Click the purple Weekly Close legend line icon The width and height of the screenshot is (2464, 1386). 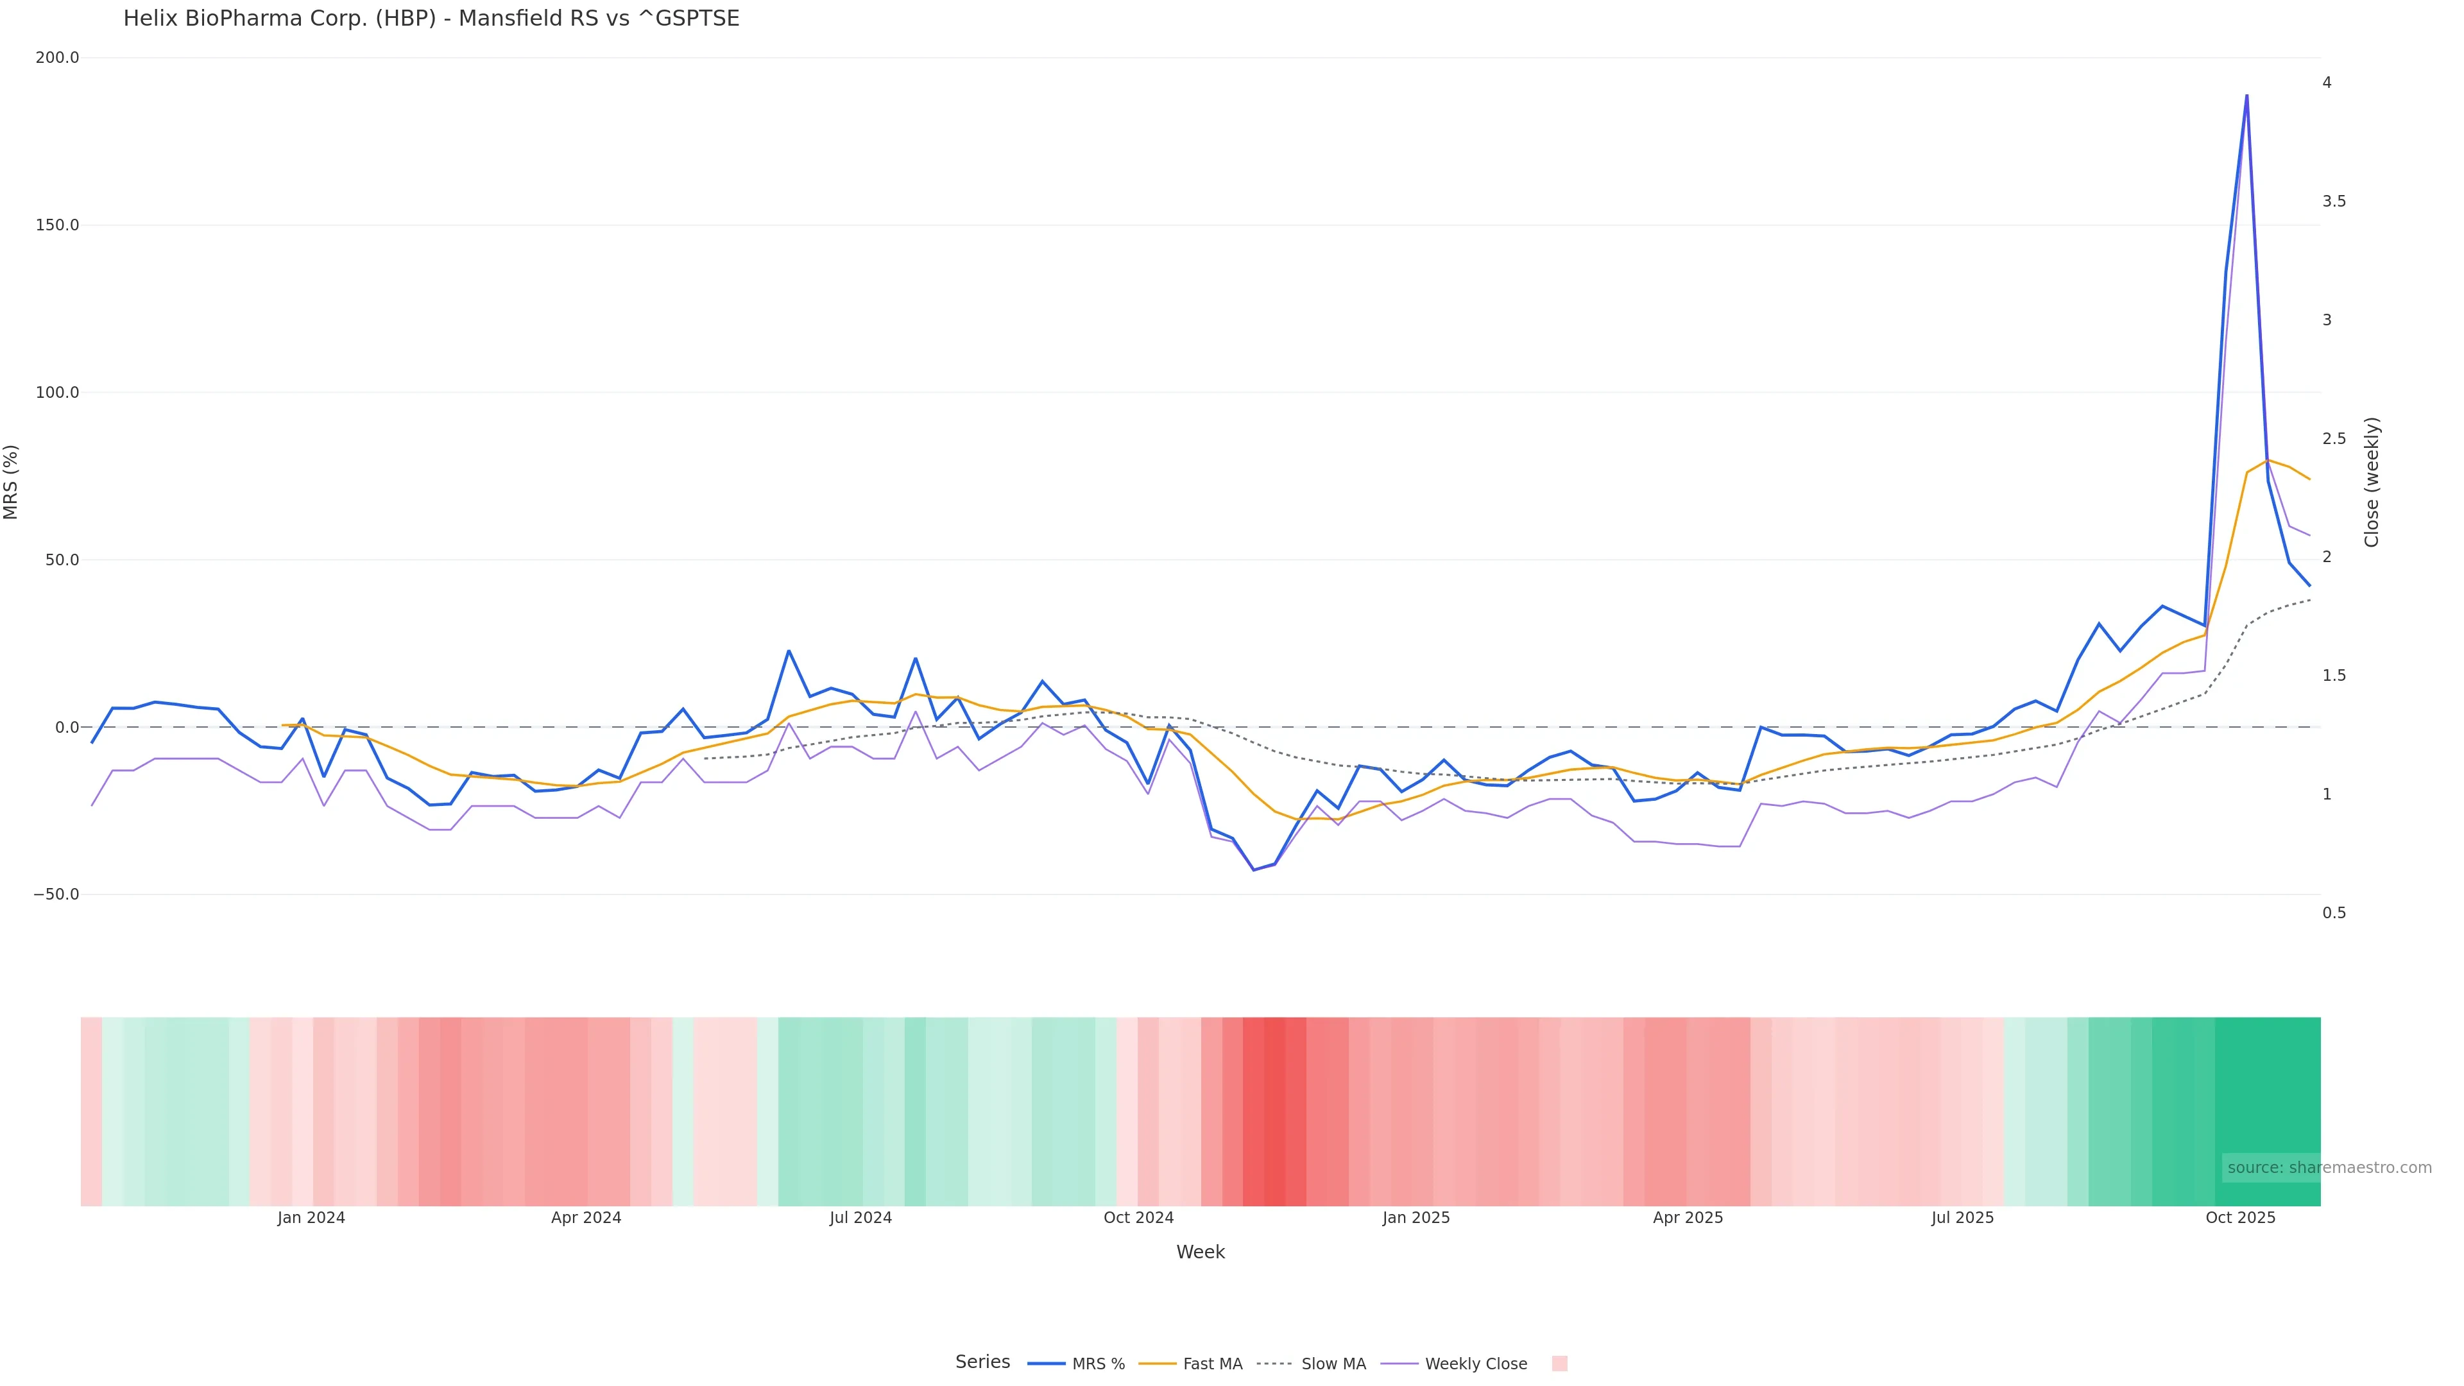(1399, 1364)
